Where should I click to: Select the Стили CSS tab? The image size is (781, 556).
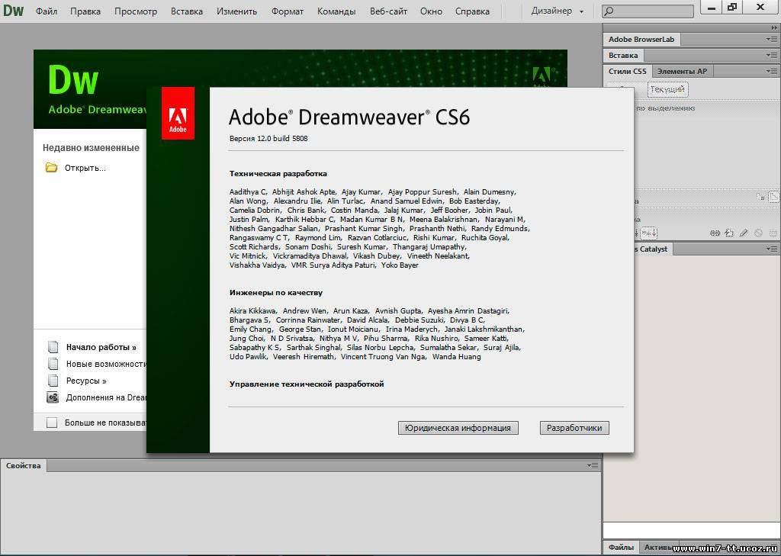click(x=628, y=71)
